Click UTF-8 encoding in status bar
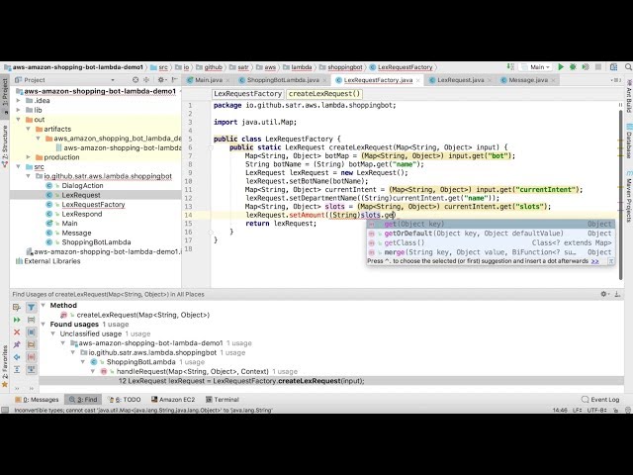Viewport: 633px width, 475px height. click(x=597, y=410)
